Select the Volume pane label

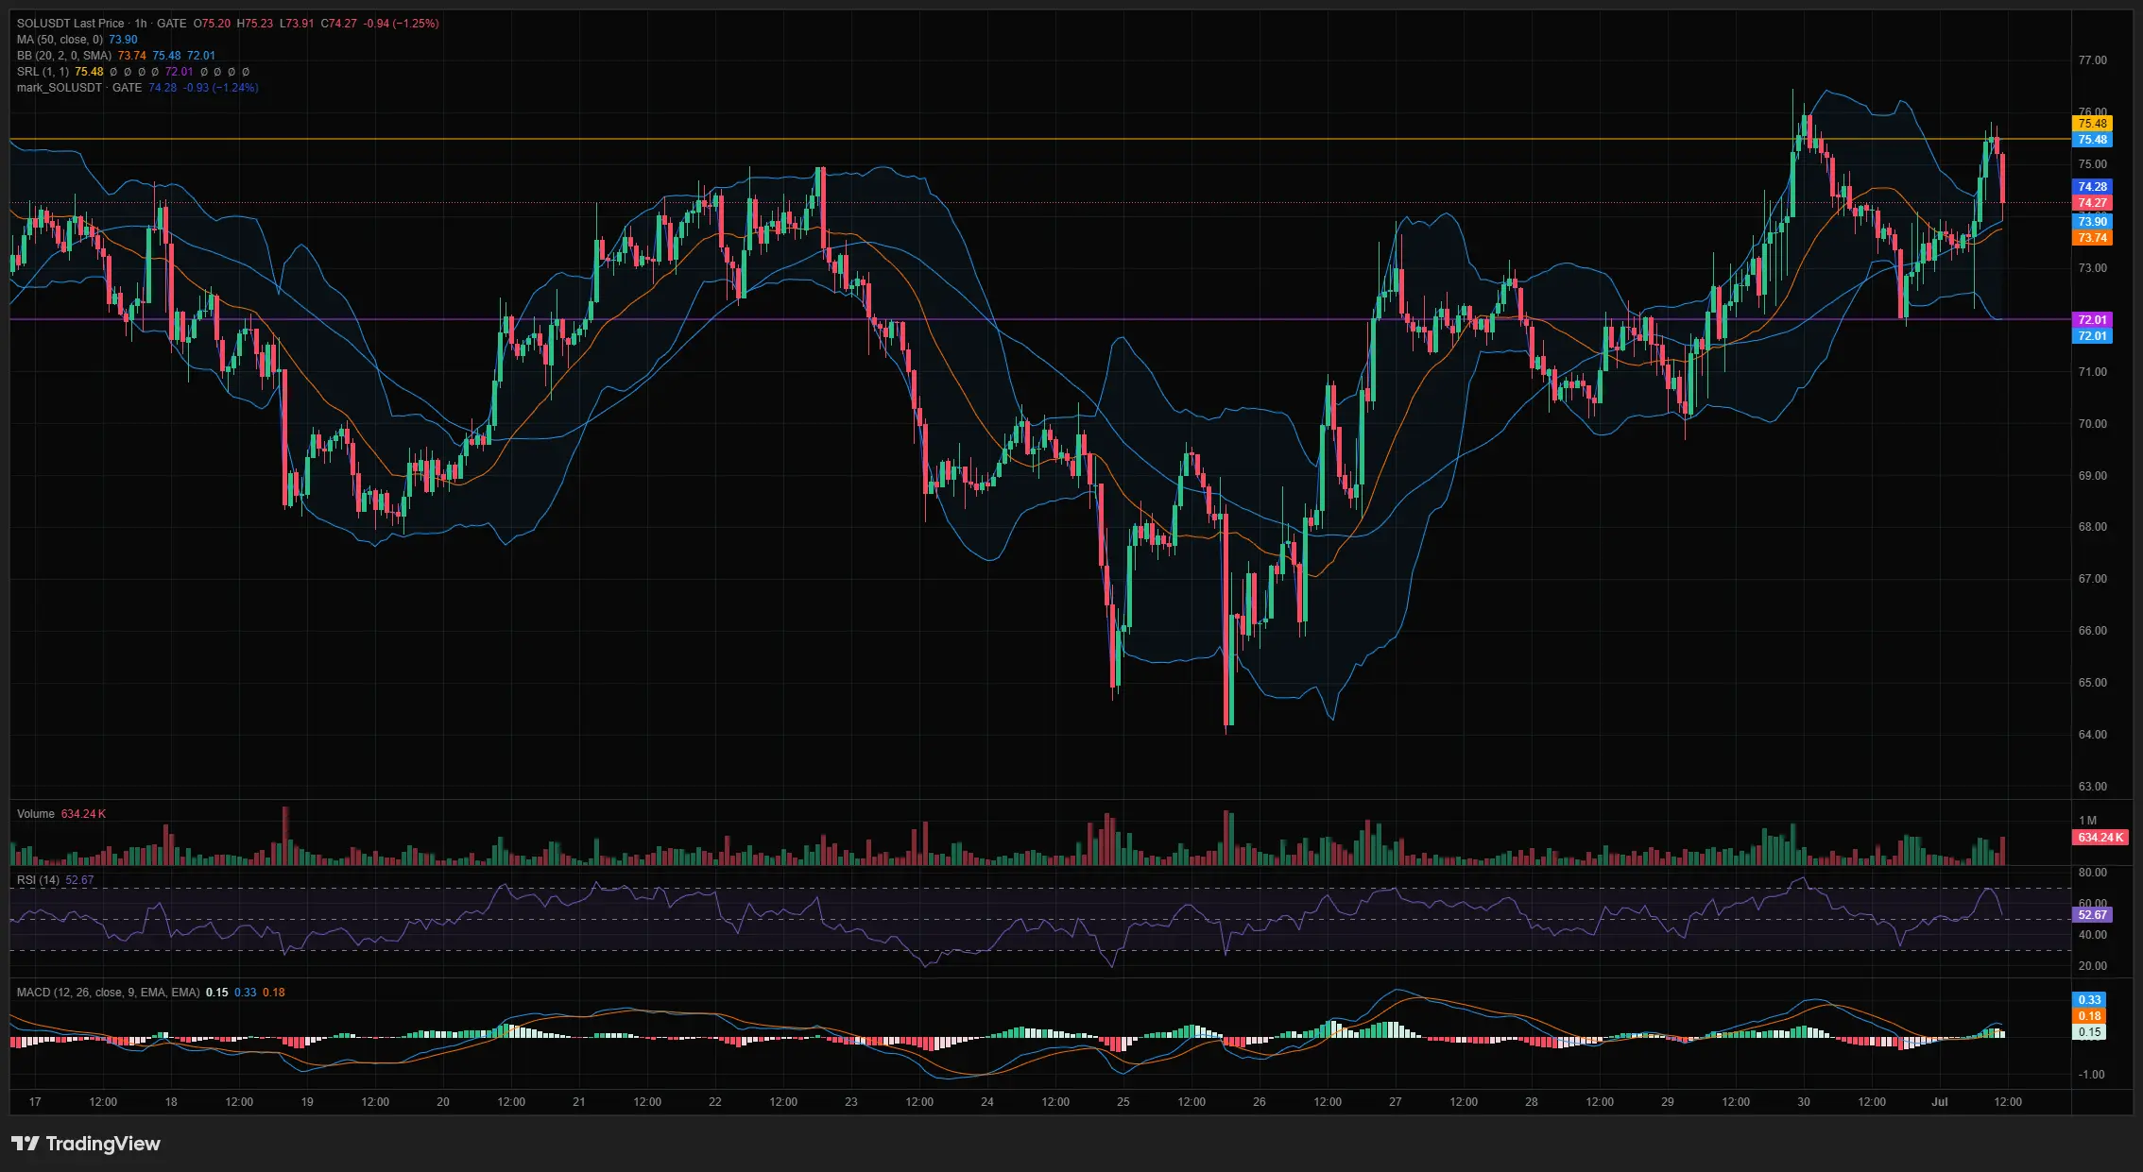click(36, 814)
